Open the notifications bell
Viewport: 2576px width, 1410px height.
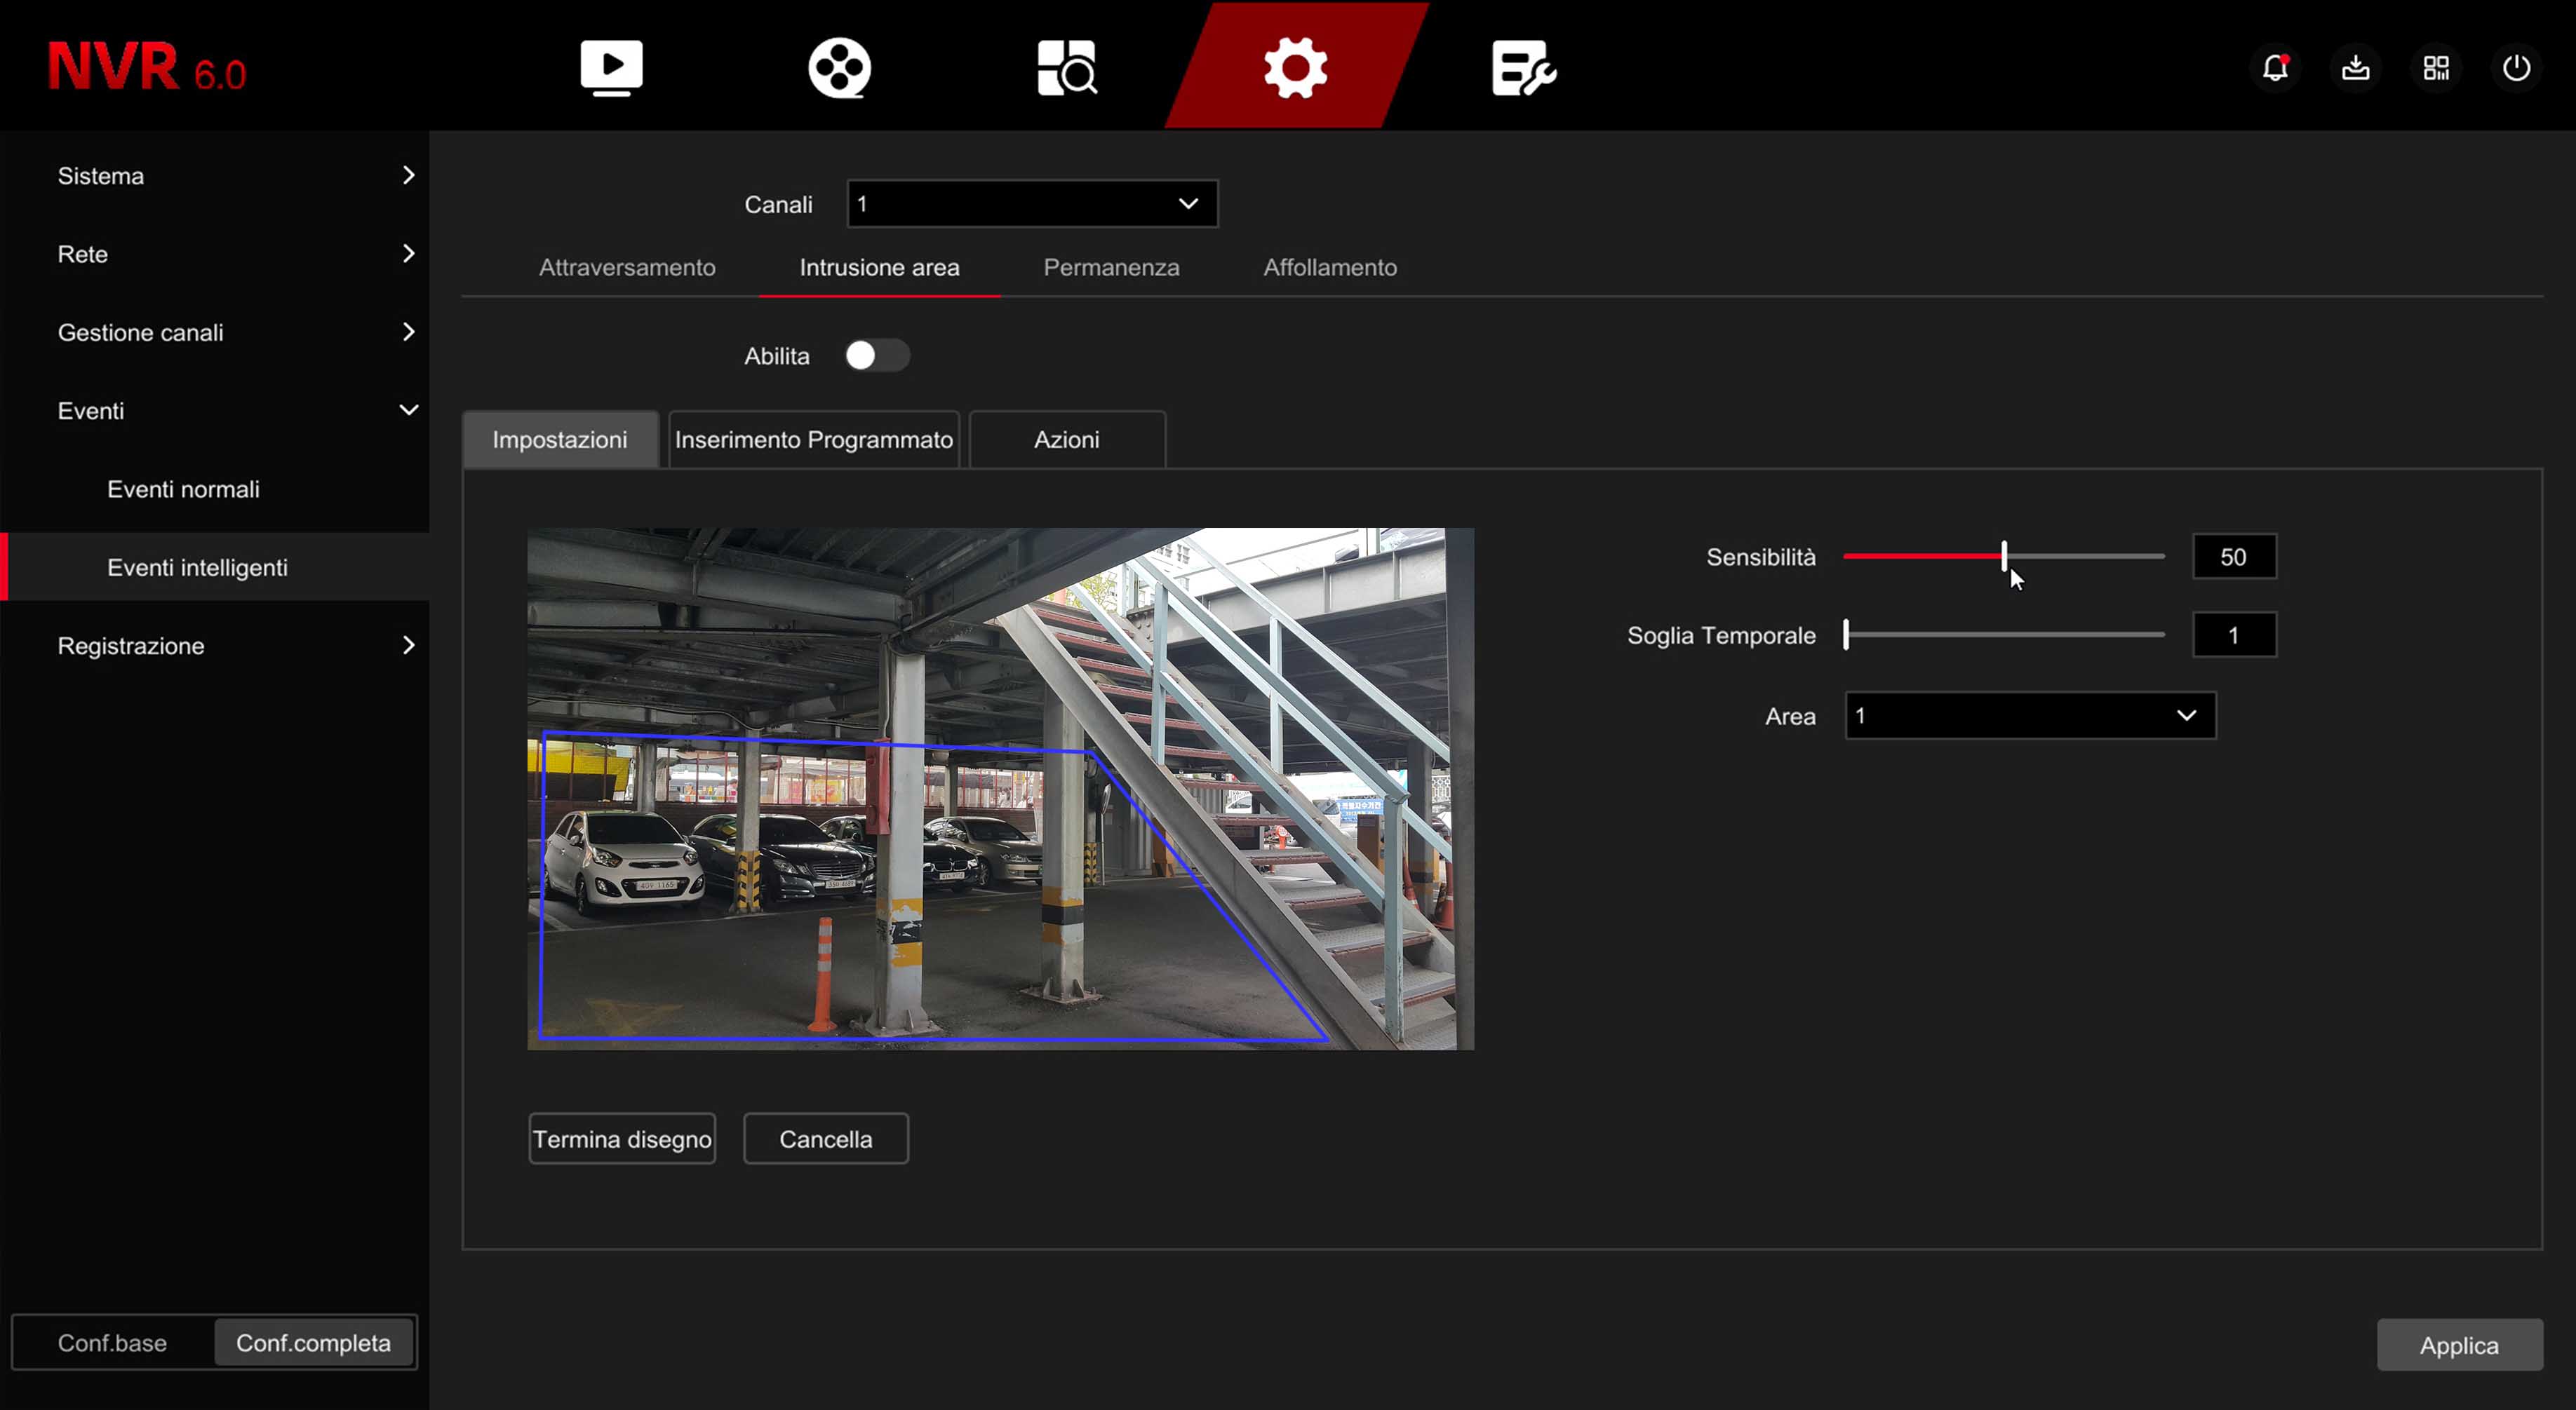[2276, 67]
